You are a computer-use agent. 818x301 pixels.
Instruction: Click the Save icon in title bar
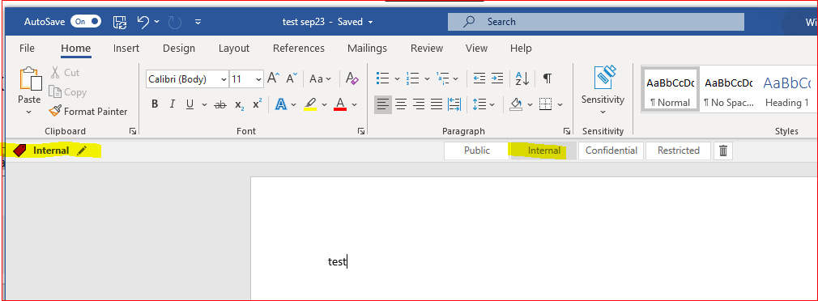120,22
